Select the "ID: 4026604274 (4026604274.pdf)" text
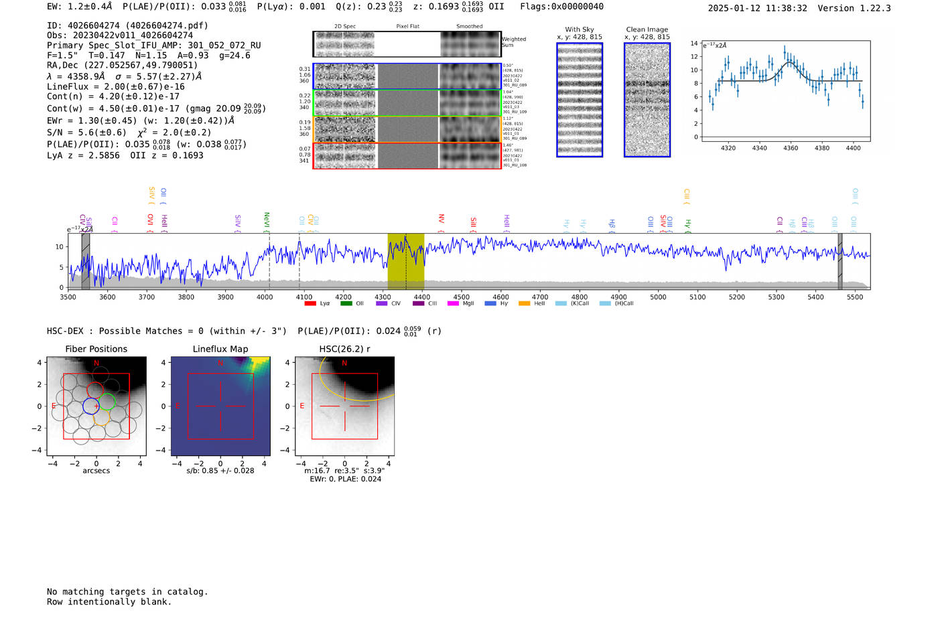 click(x=127, y=25)
